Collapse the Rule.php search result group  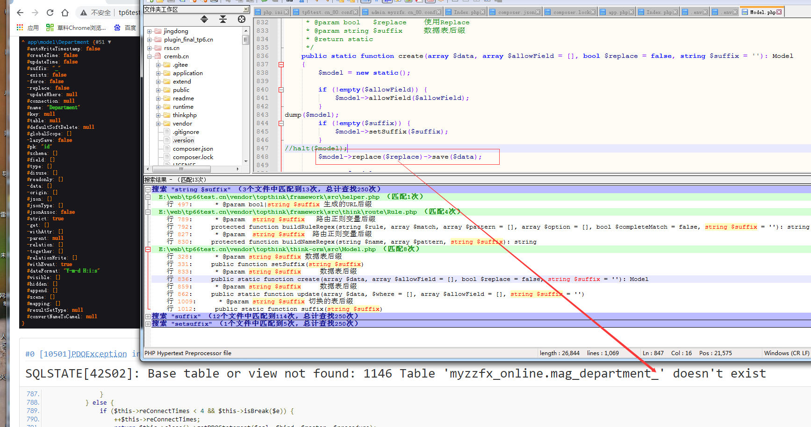(x=148, y=212)
